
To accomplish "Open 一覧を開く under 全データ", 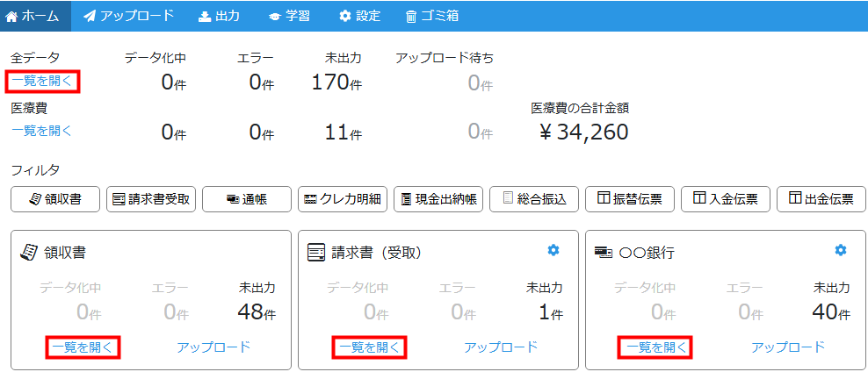I will 42,82.
